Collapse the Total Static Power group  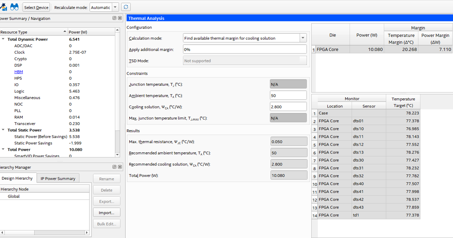coord(3,130)
